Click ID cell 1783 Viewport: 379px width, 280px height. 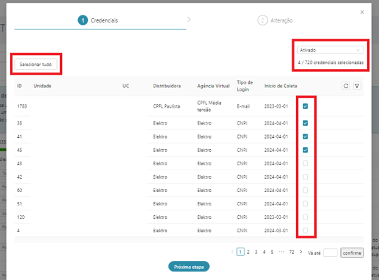point(22,106)
